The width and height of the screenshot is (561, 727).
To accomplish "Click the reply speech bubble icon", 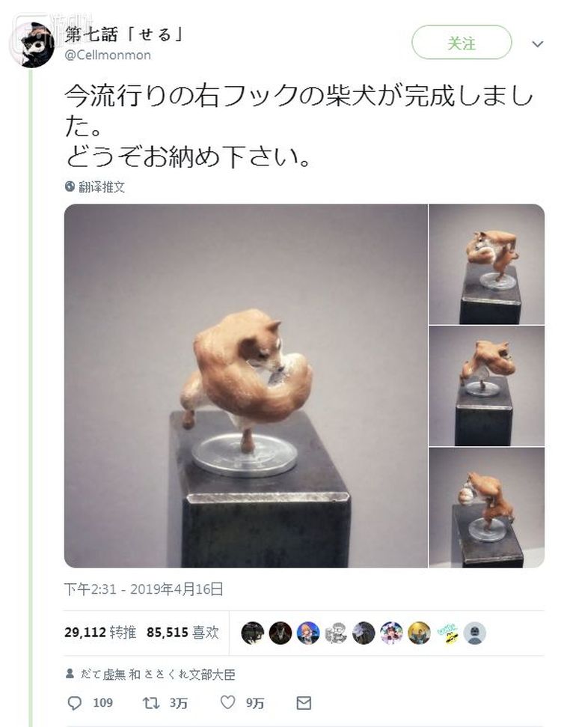I will tap(74, 703).
